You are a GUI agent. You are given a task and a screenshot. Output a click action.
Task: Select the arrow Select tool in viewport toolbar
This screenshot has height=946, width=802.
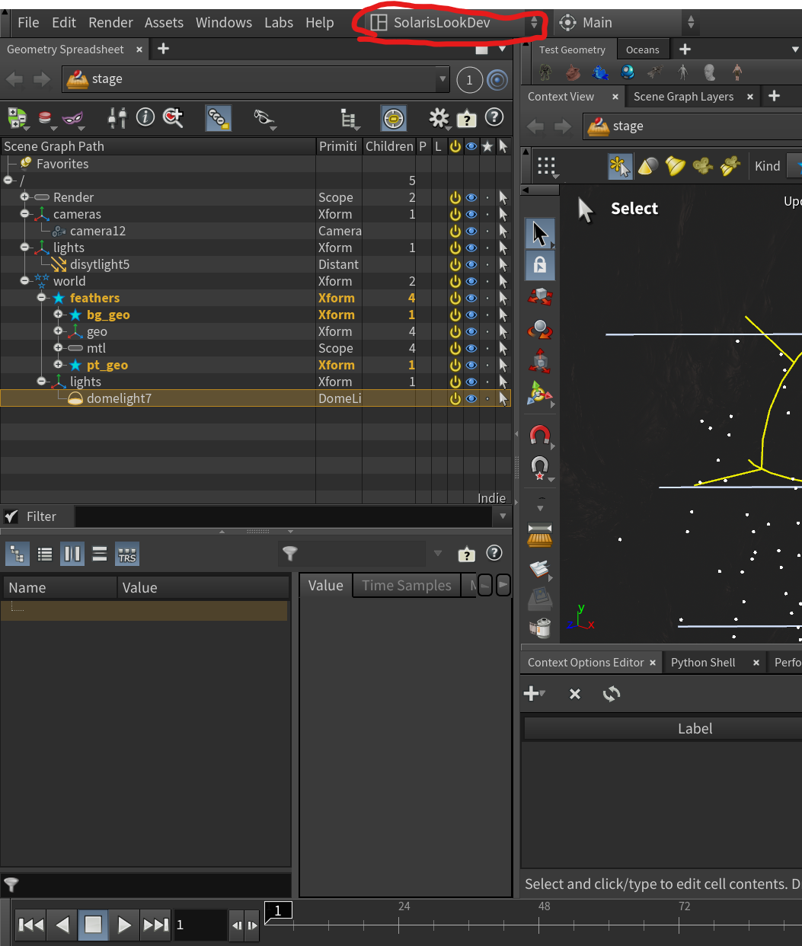tap(540, 233)
